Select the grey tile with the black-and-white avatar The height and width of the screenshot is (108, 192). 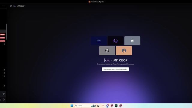pyautogui.click(x=107, y=51)
